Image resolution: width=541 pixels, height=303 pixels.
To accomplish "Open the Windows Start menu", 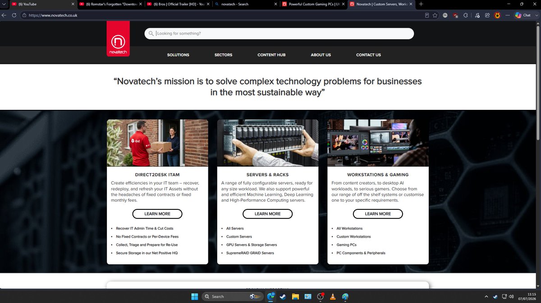I will pyautogui.click(x=194, y=296).
